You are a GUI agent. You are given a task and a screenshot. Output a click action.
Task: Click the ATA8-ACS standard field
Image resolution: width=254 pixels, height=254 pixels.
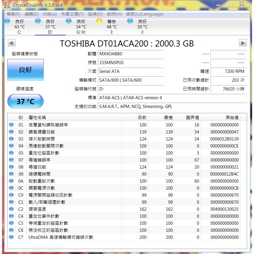tap(172, 98)
